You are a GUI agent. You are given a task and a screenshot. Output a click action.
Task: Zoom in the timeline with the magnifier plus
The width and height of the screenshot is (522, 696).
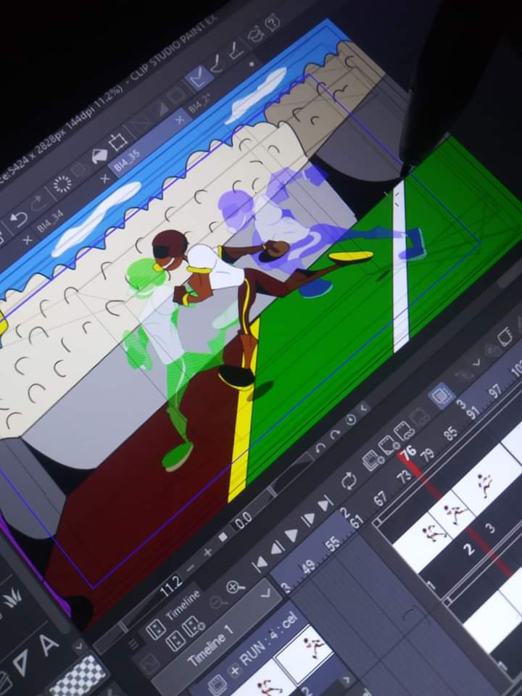click(x=234, y=587)
